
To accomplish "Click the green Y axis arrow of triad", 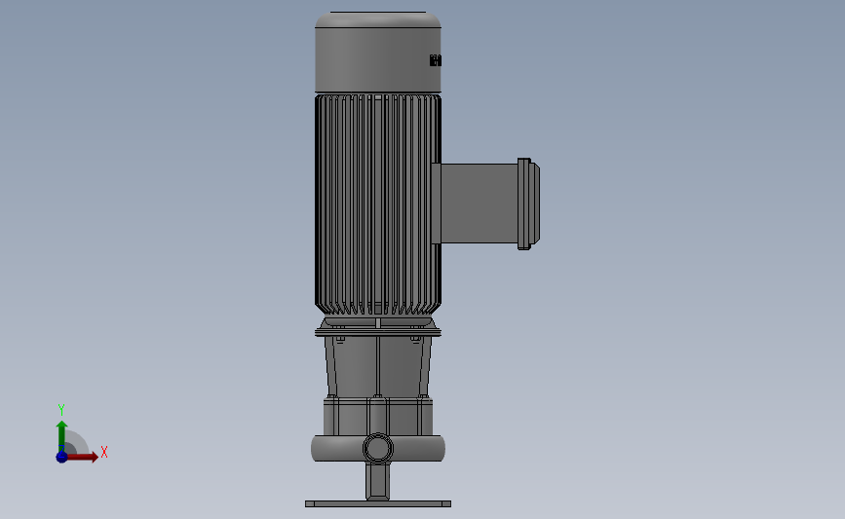I will click(62, 436).
